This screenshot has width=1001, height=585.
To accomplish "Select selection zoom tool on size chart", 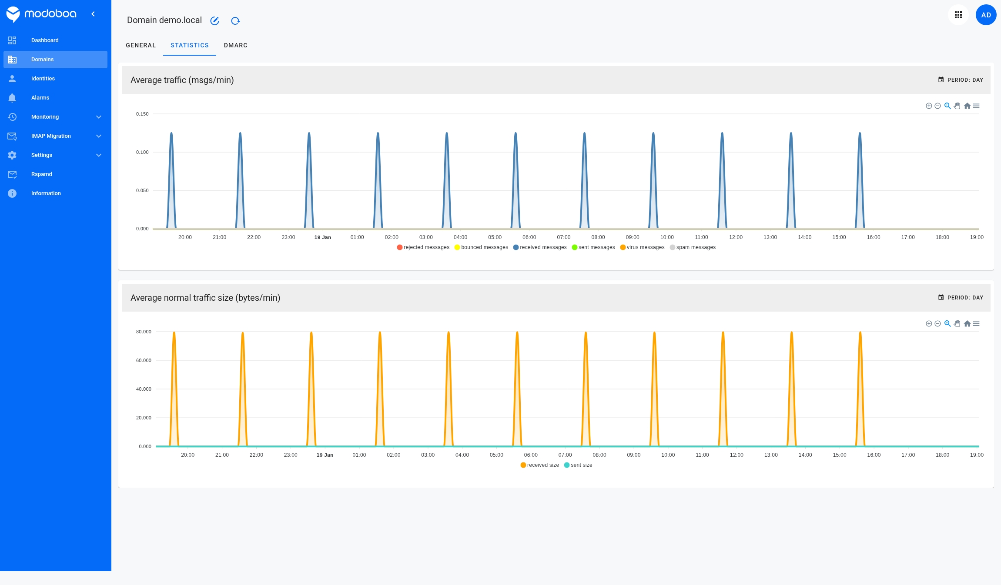I will click(x=947, y=324).
